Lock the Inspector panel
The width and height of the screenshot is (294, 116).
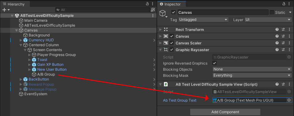284,4
